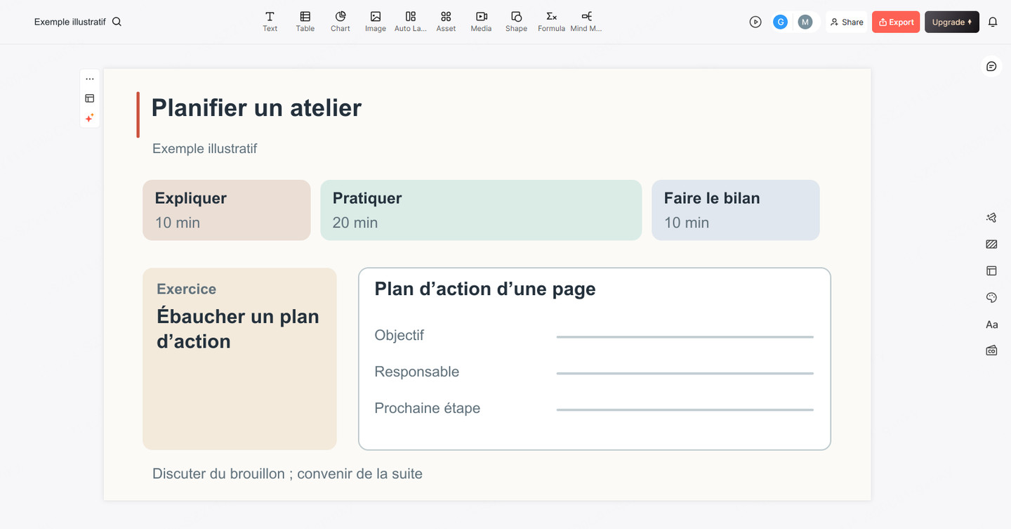Image resolution: width=1011 pixels, height=529 pixels.
Task: Launch the AI sparkle assistant
Action: [x=90, y=118]
